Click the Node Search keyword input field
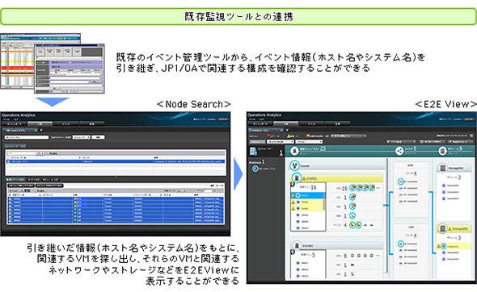 [x=27, y=137]
